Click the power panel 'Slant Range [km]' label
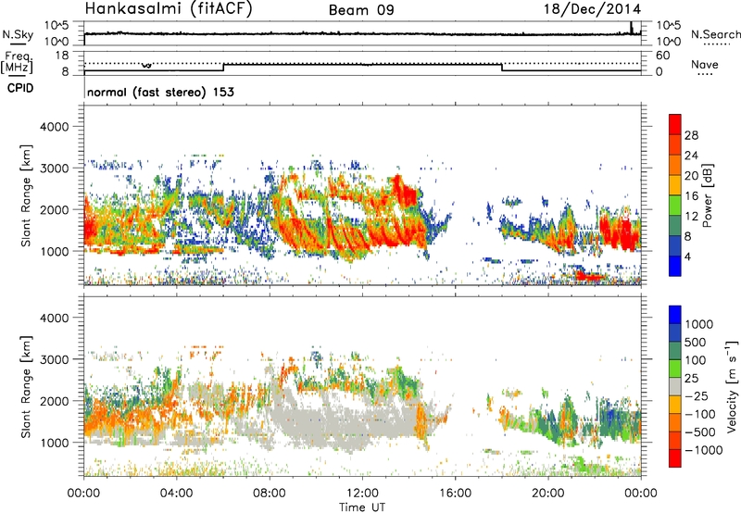 click(x=26, y=195)
